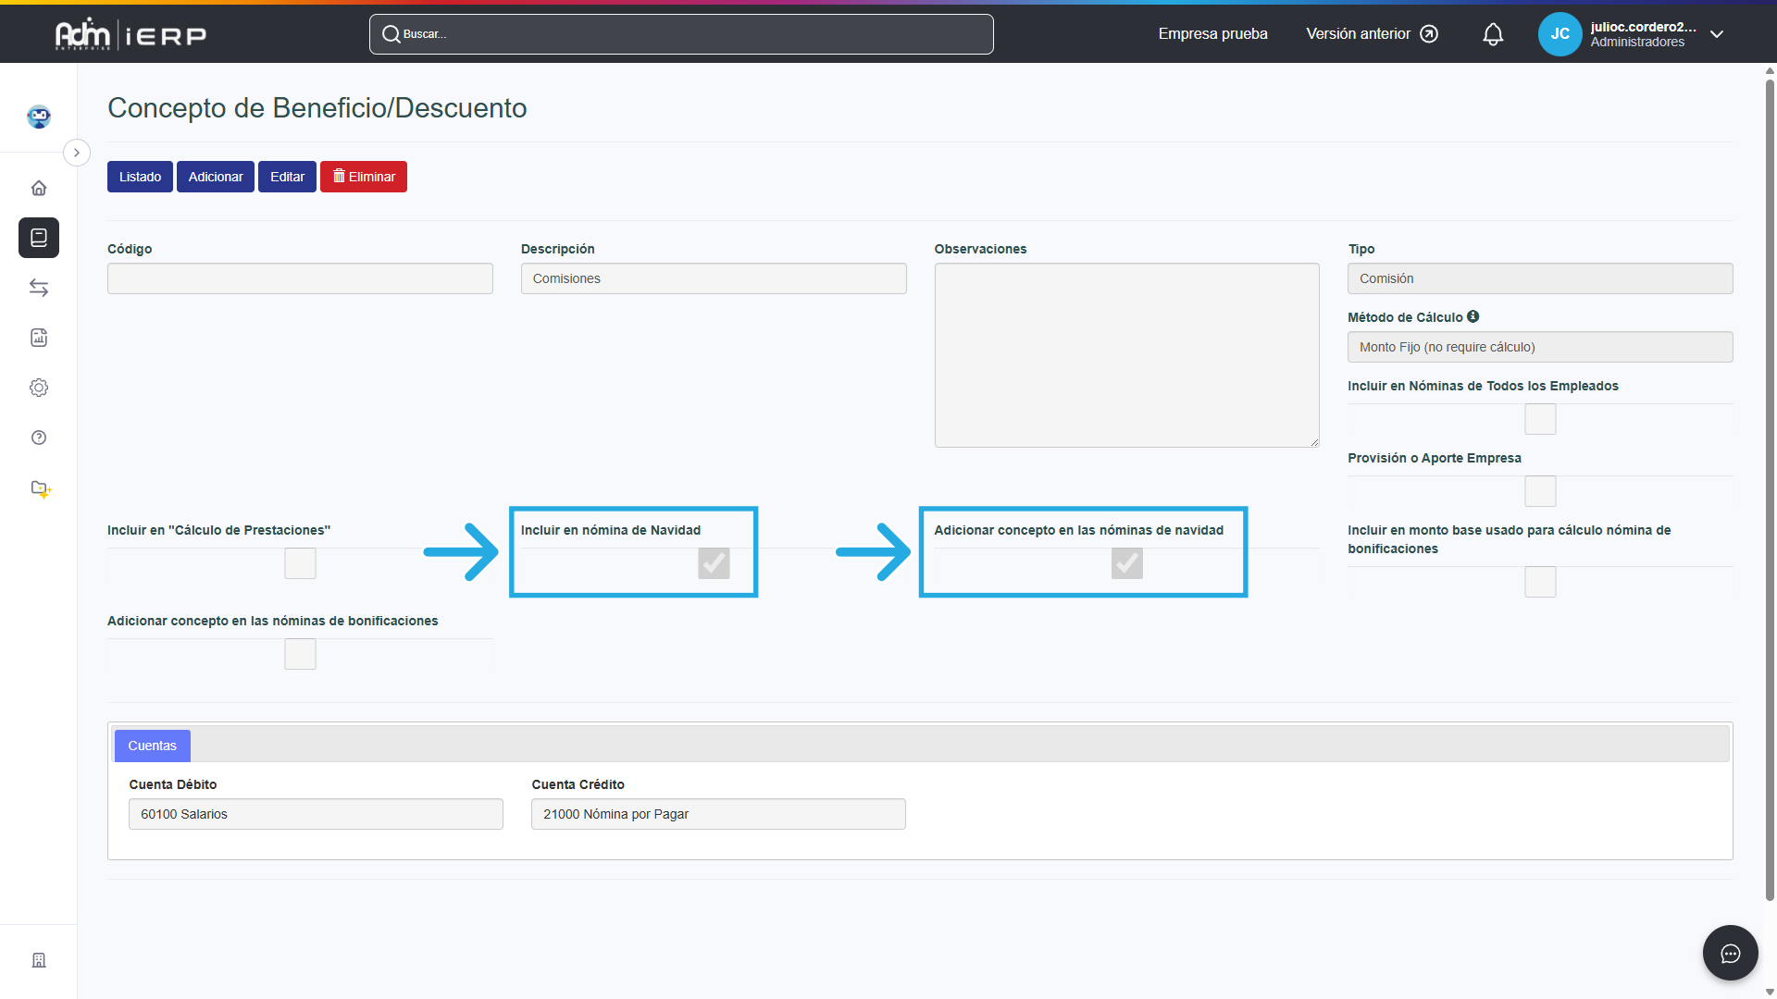The height and width of the screenshot is (999, 1777).
Task: Toggle Incluir en nómina de Navidad checkbox
Action: coord(714,563)
